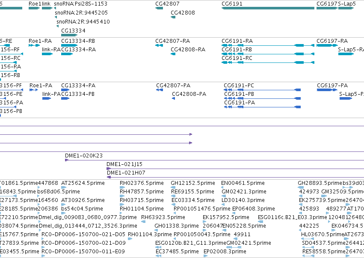This screenshot has height=258, width=364.
Task: Click EST GH01338.3prime
Action: click(177, 226)
